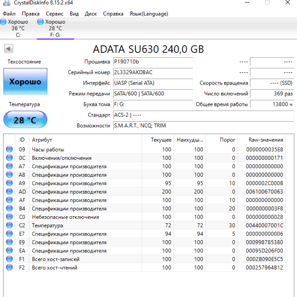Click the serial number field 2L3329AKDBAC
Viewport: 297px width, 297px height.
pos(153,72)
